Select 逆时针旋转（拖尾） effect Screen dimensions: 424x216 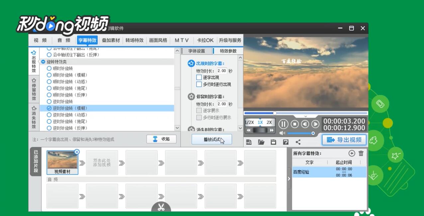(67, 121)
